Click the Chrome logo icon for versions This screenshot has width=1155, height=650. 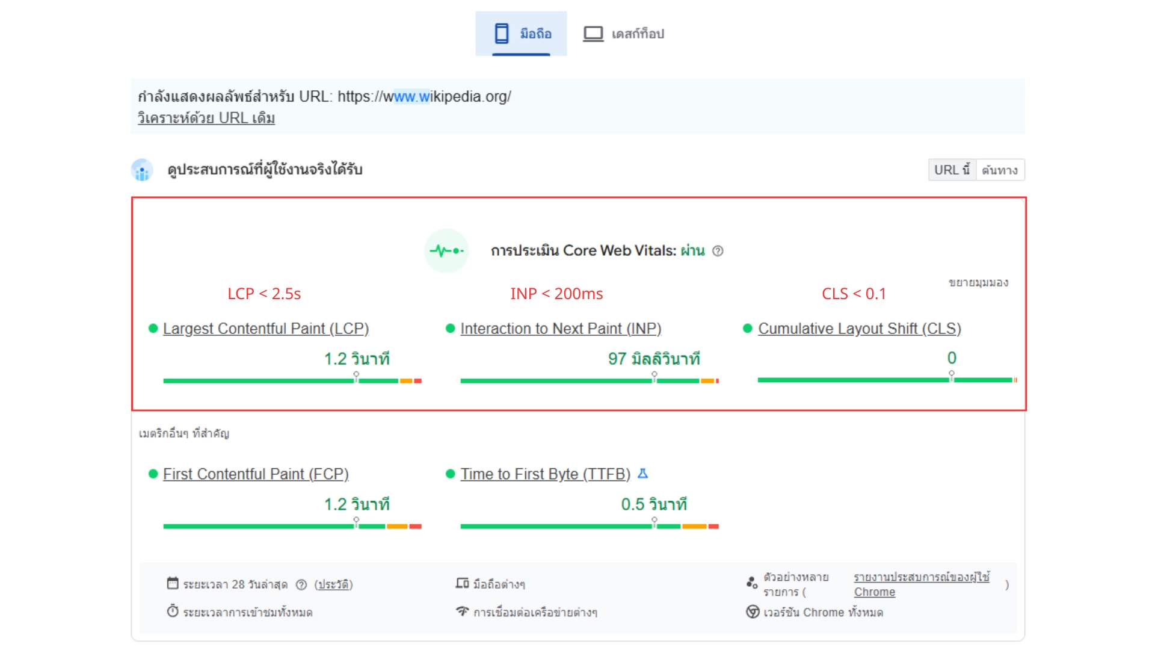[753, 612]
